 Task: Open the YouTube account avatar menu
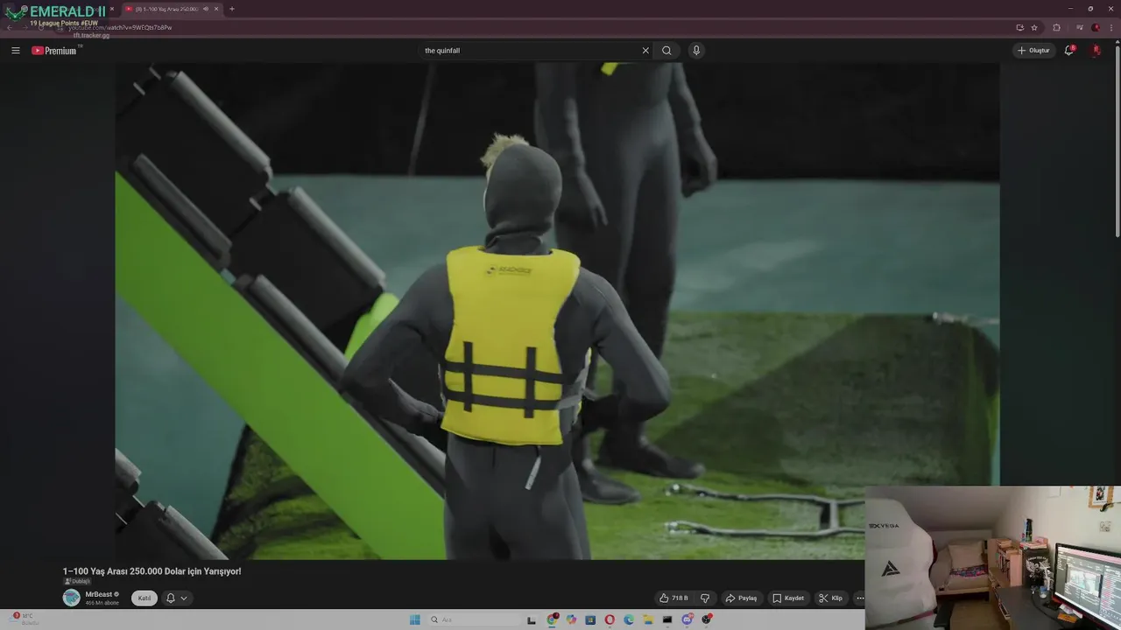tap(1096, 51)
